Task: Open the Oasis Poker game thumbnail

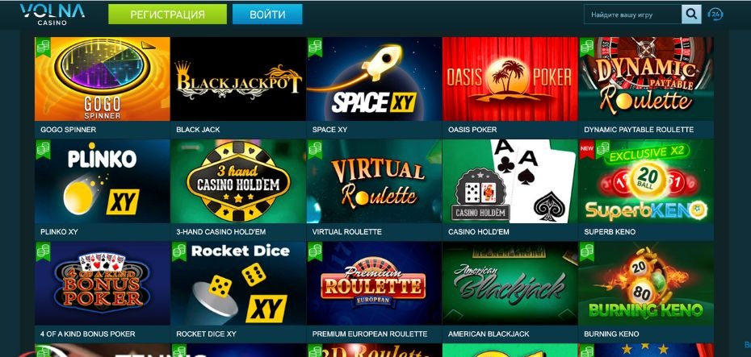Action: pyautogui.click(x=510, y=79)
